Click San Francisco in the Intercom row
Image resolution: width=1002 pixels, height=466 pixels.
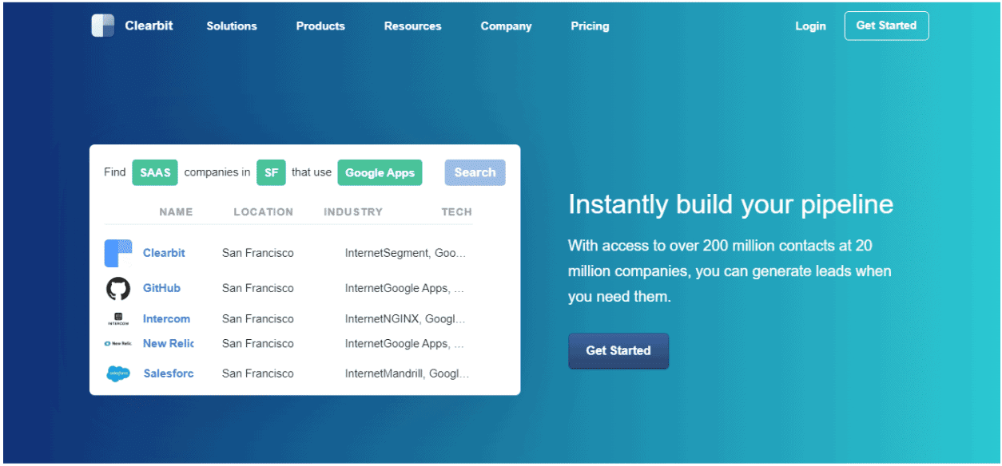click(x=258, y=319)
